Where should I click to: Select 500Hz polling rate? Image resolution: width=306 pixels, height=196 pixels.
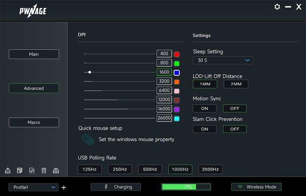(150, 169)
